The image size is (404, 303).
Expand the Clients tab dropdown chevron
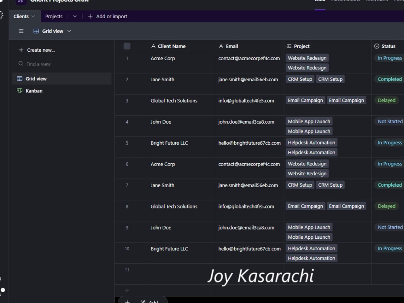(33, 16)
